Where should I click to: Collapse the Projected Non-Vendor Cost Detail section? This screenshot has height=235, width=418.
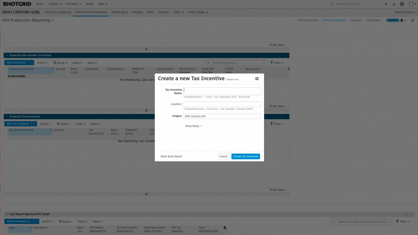tap(6, 55)
